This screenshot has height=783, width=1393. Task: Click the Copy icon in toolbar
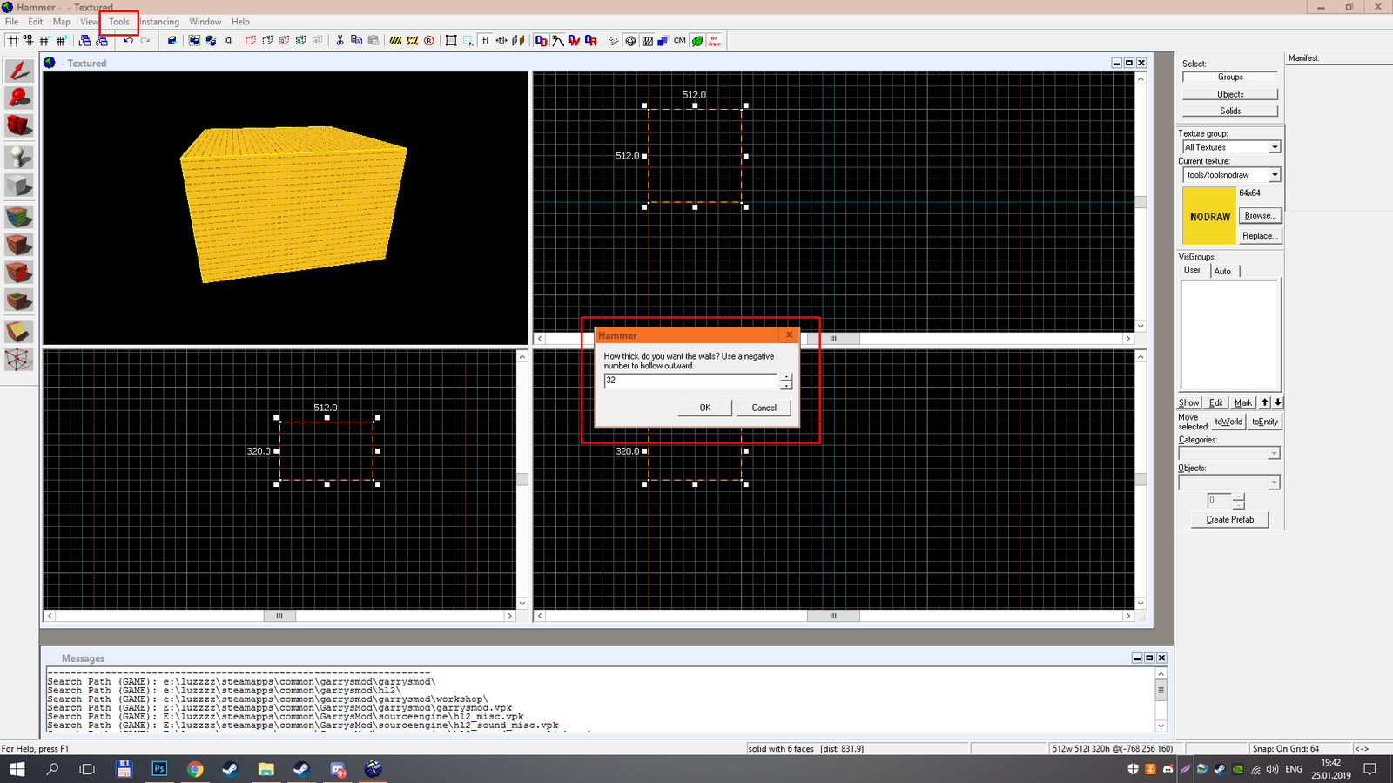coord(356,40)
